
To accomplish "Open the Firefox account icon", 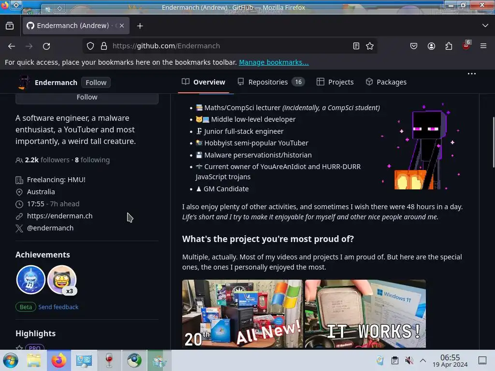I will 431,46.
